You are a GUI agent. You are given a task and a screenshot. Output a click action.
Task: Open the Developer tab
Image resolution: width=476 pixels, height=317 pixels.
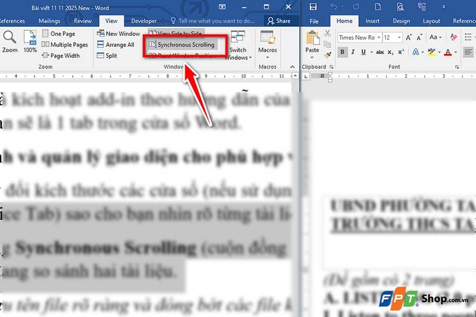tap(144, 21)
